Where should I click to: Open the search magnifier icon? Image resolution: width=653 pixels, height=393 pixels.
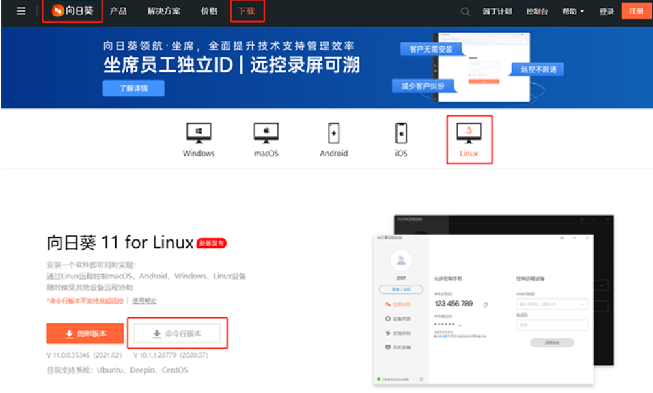(x=464, y=11)
